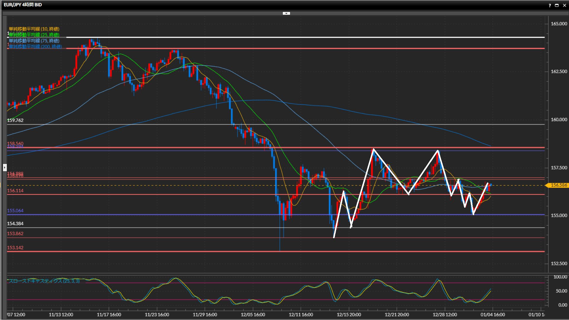Select the 単純移動平均線 (75, 終値) indicator label
Screen dimensions: 569x320
point(34,41)
